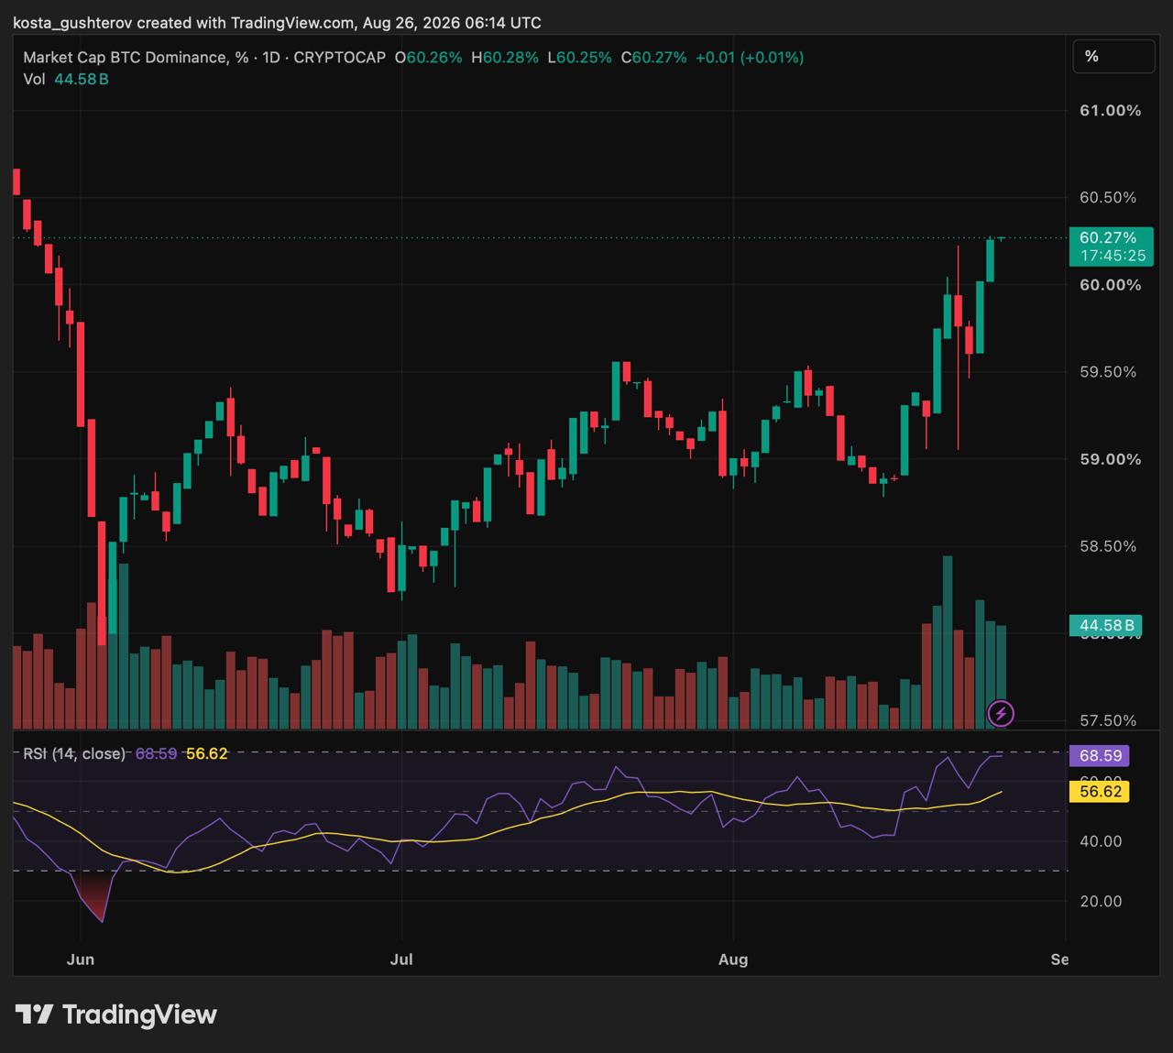
Task: Click the "Aug" time axis label
Action: [733, 960]
